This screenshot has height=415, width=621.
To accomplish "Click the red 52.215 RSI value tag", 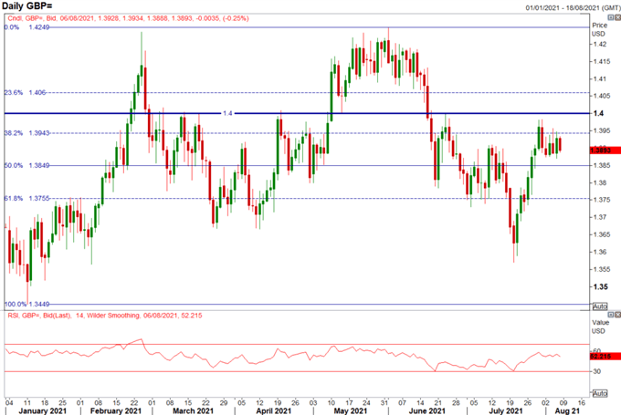I will coord(605,357).
